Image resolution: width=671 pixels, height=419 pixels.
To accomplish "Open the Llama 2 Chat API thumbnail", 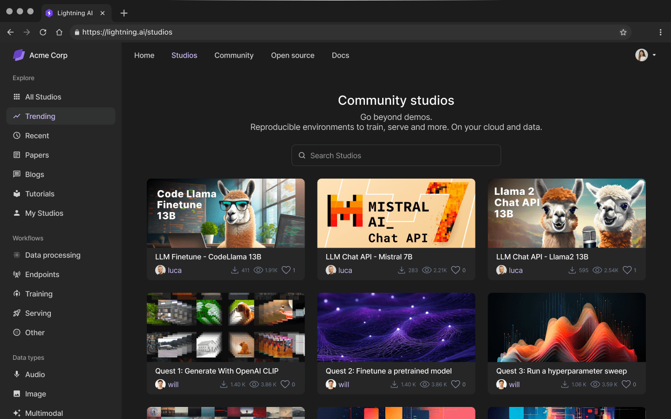I will (x=567, y=213).
